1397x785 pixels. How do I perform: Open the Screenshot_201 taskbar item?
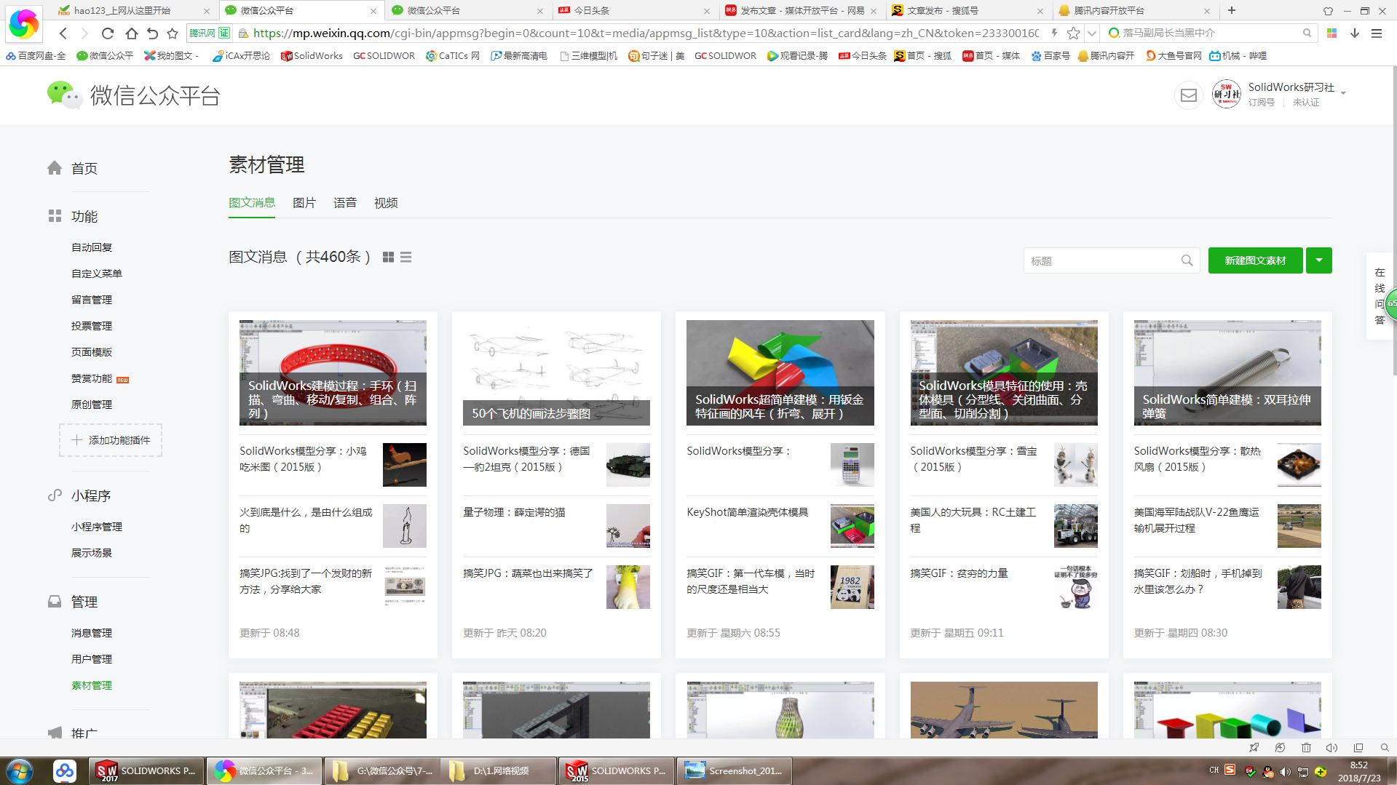point(735,770)
